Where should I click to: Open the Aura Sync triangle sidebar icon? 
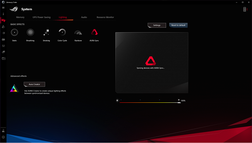(x=3, y=27)
